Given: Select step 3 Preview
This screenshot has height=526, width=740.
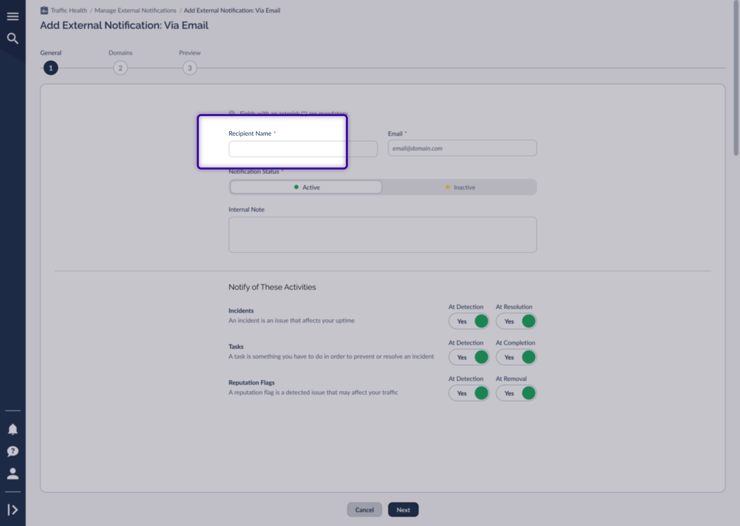Looking at the screenshot, I should point(190,68).
